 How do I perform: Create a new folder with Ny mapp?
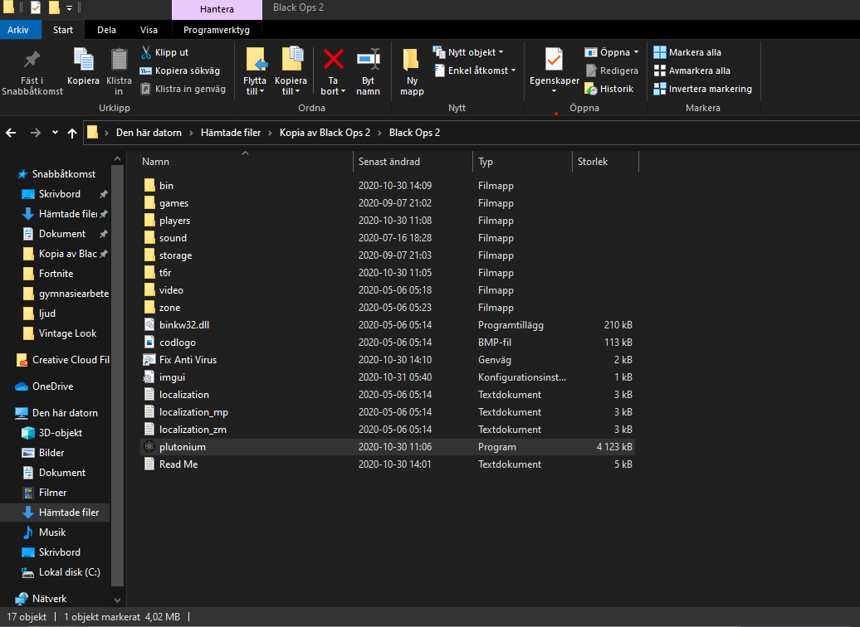pyautogui.click(x=412, y=71)
